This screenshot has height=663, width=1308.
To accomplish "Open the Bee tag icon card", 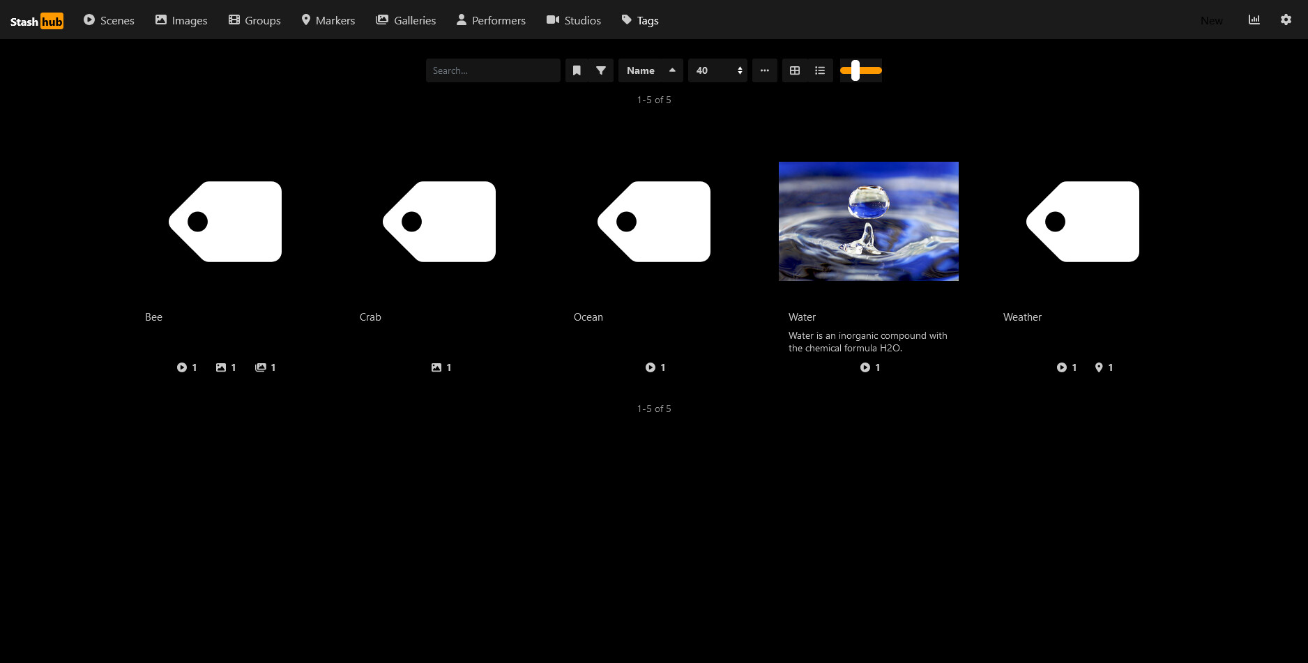I will click(225, 222).
